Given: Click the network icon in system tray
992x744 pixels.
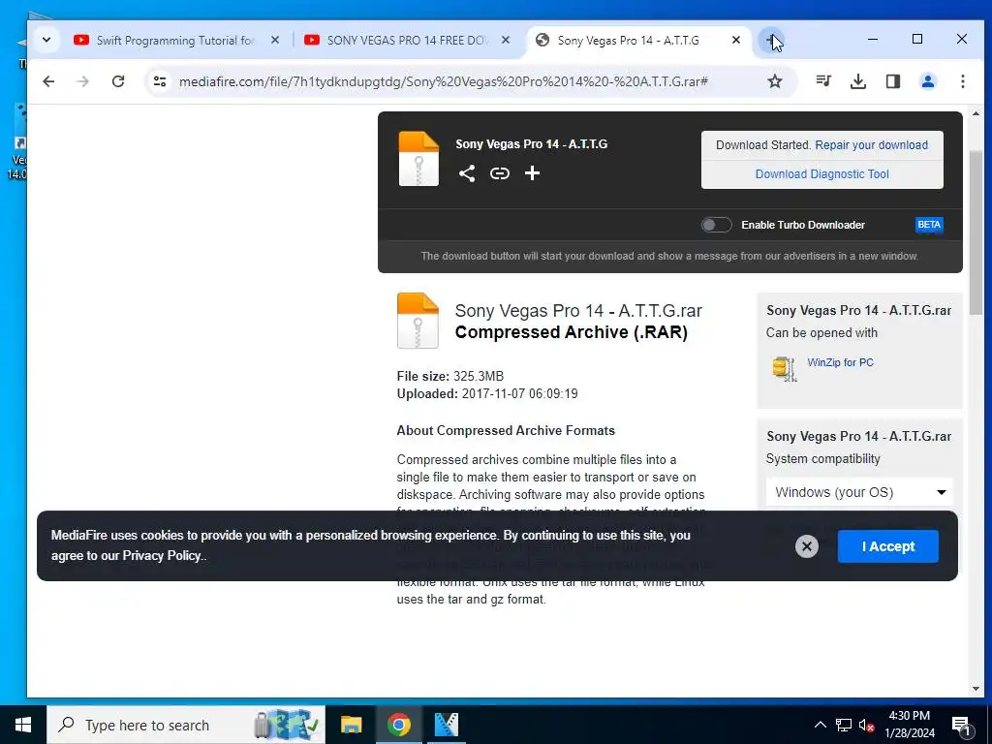Looking at the screenshot, I should point(844,725).
